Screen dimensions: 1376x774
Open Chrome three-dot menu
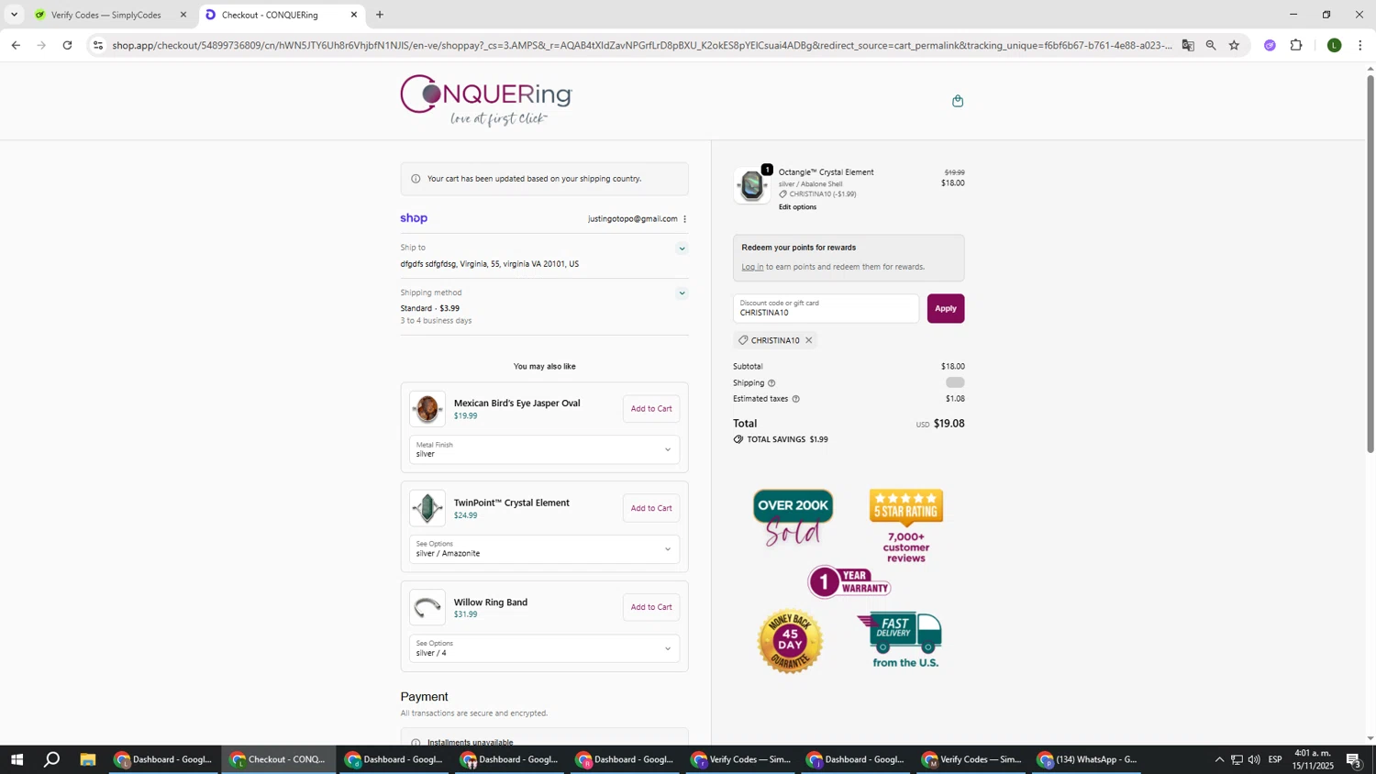(1360, 45)
